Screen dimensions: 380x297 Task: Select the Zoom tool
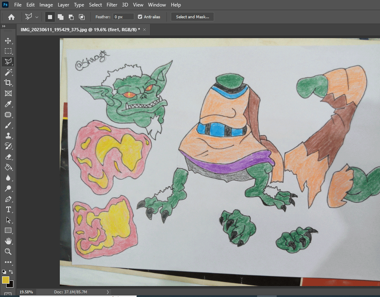coord(8,252)
